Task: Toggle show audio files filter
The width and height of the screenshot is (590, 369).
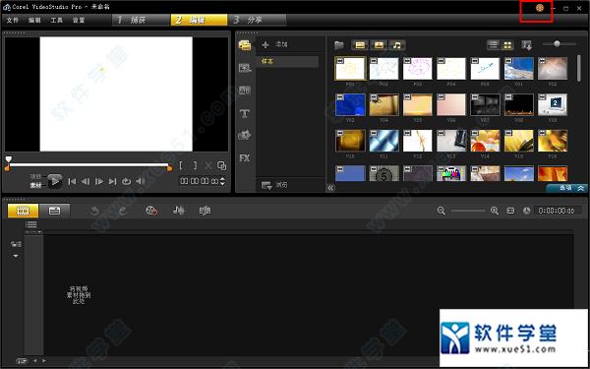Action: pos(397,45)
